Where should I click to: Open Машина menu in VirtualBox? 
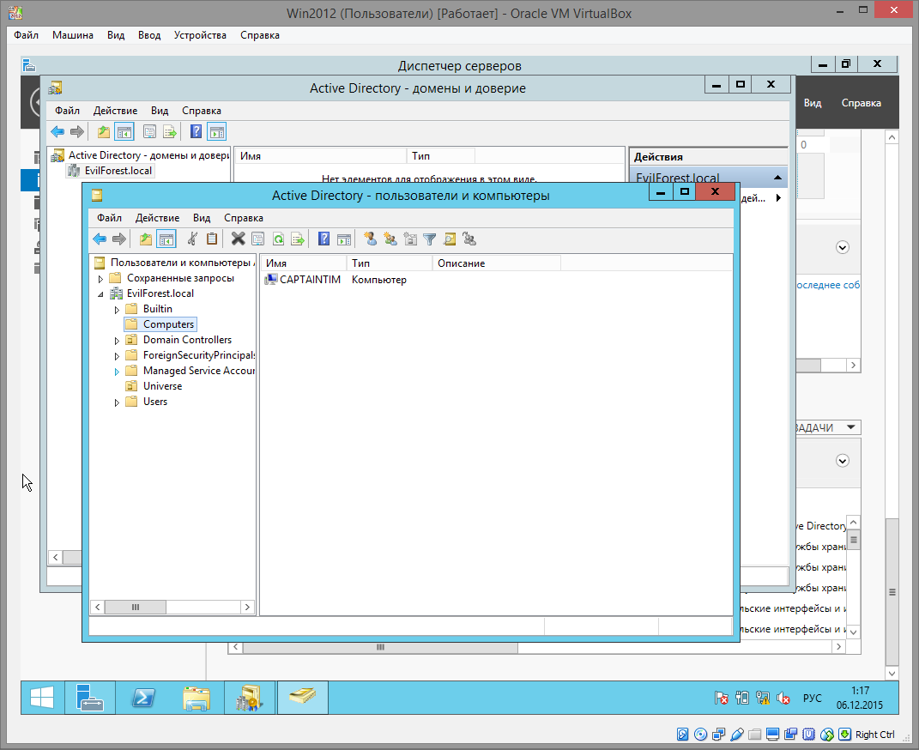73,35
